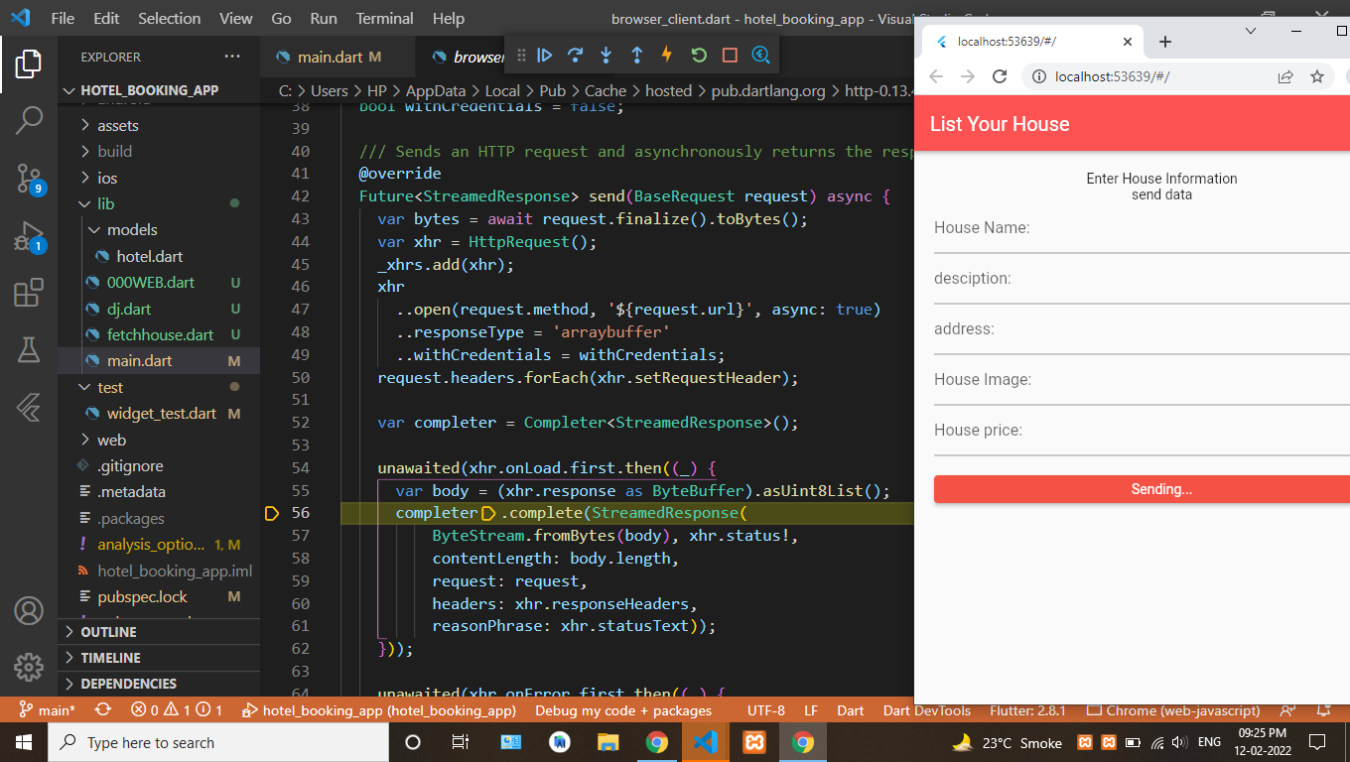1350x762 pixels.
Task: Click the desciption input field
Action: tap(1142, 280)
